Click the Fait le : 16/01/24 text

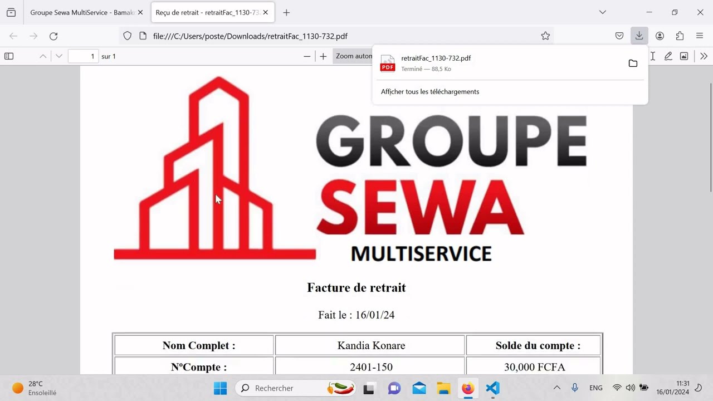(356, 315)
